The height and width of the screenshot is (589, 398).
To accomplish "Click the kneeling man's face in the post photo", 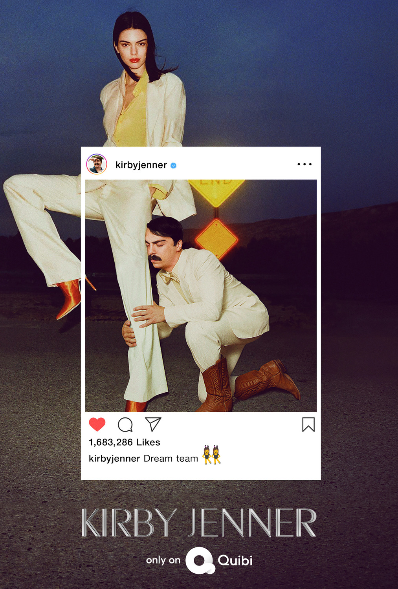I will pyautogui.click(x=161, y=247).
